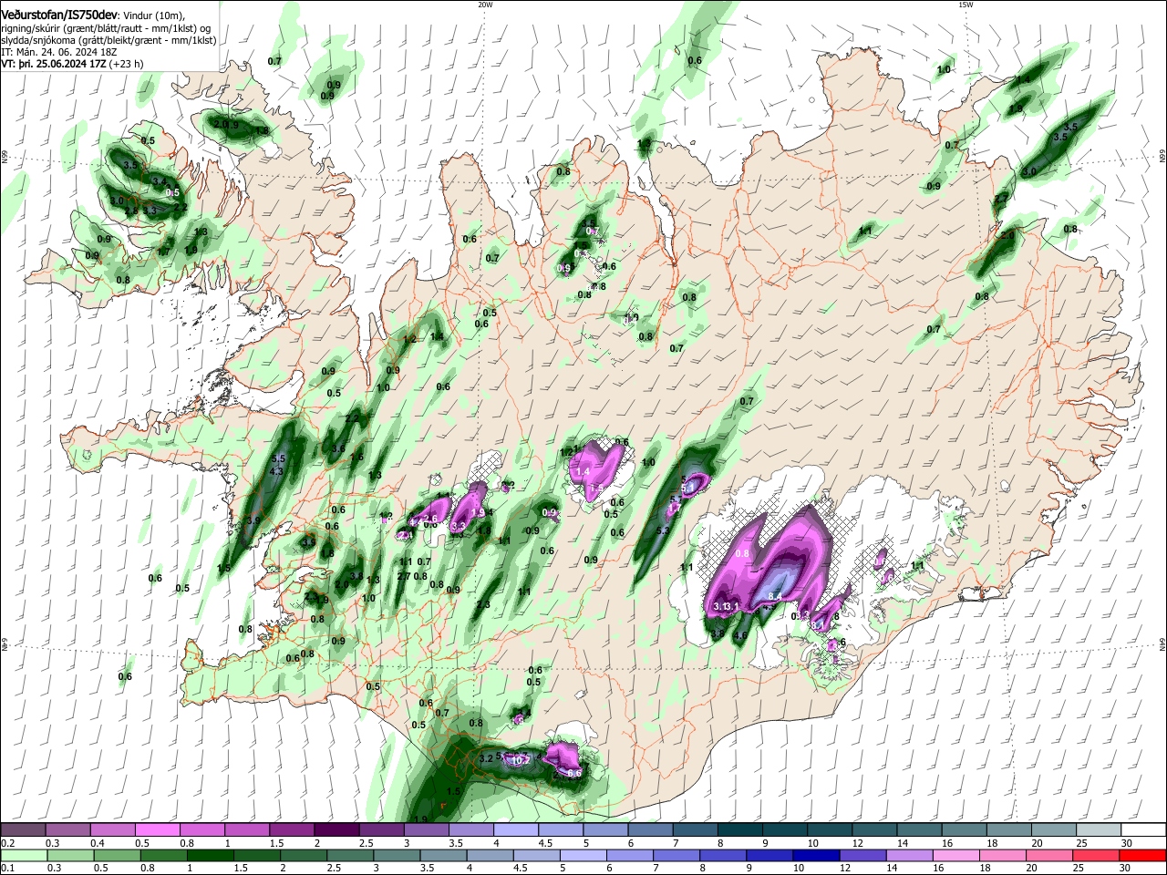The width and height of the screenshot is (1167, 875).
Task: Click the 4.3 rain value in the west
Action: click(277, 471)
